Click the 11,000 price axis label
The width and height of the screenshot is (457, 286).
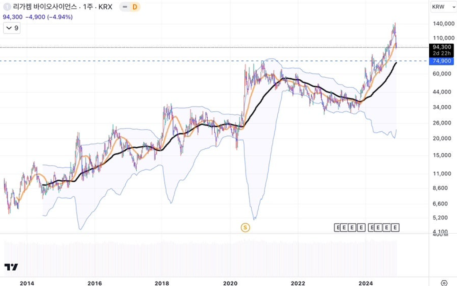(x=442, y=174)
